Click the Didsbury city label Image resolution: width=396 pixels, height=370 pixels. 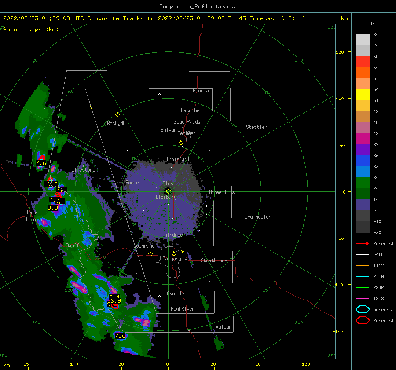pyautogui.click(x=166, y=197)
